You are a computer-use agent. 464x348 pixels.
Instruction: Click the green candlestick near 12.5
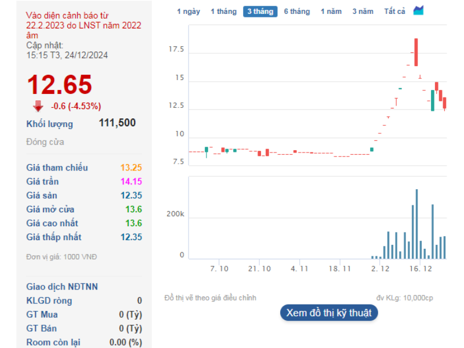tap(433, 100)
